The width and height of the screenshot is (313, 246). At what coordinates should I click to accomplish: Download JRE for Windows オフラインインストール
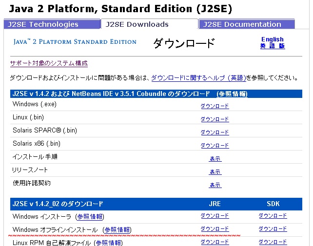point(215,229)
